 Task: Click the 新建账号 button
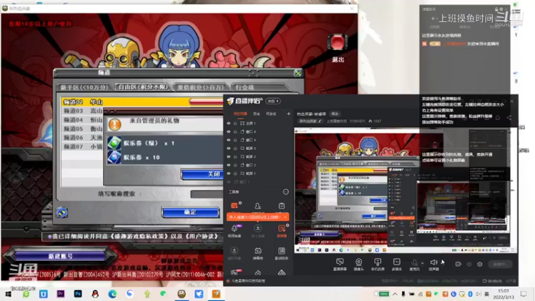60,256
